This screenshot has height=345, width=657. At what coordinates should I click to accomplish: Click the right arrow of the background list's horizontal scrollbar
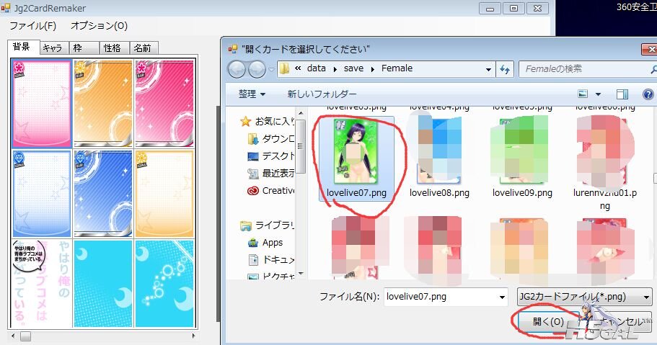(x=193, y=336)
